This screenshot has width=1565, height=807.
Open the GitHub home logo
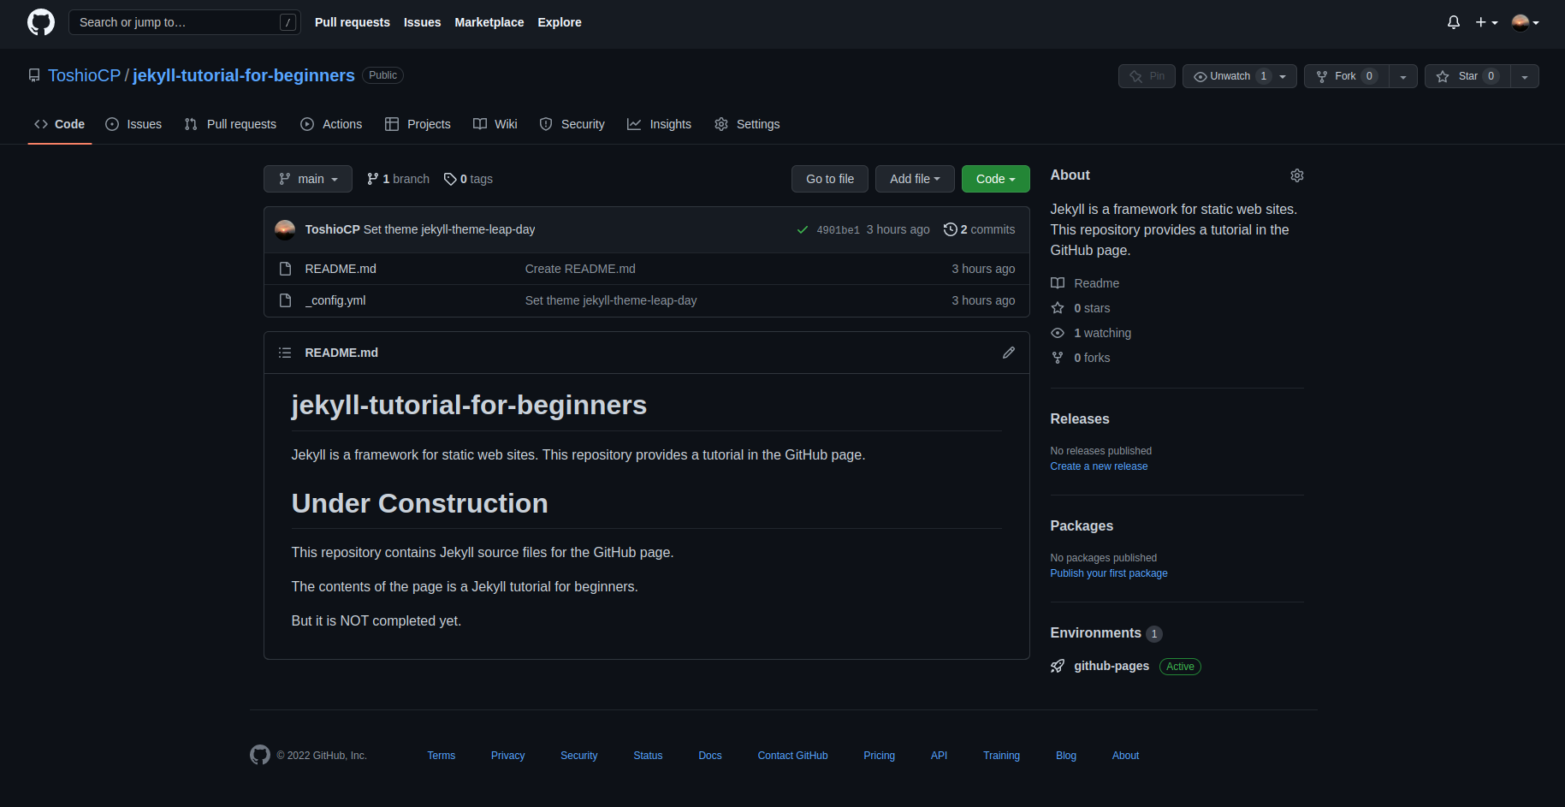point(41,22)
